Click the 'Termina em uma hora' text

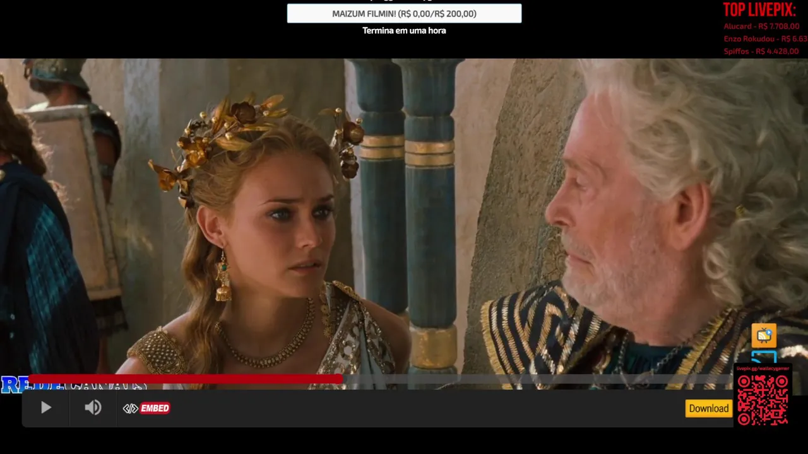(x=404, y=30)
